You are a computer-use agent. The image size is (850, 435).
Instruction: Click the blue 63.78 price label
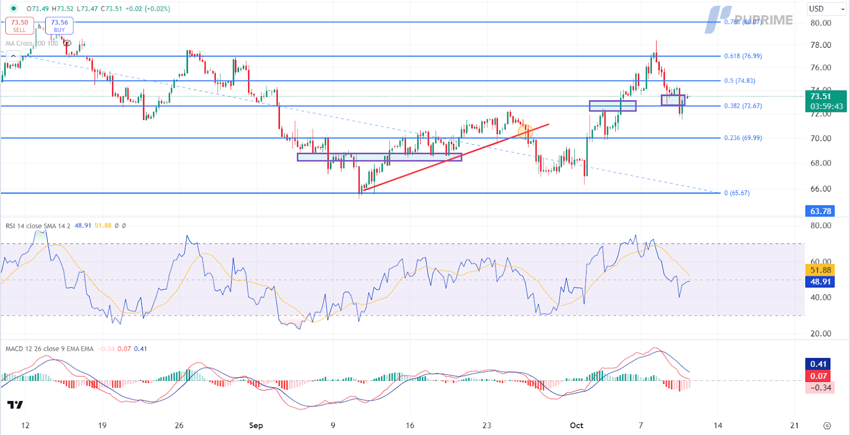pyautogui.click(x=821, y=211)
